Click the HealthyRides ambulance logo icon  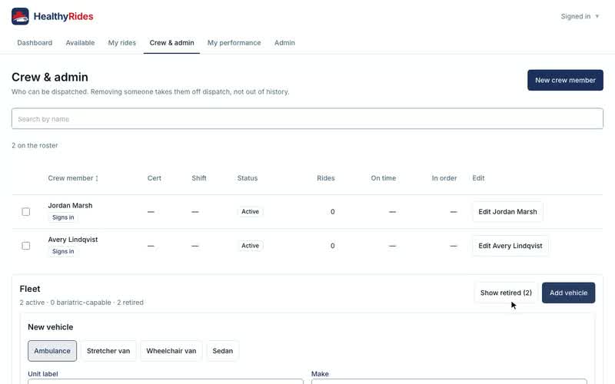tap(20, 16)
